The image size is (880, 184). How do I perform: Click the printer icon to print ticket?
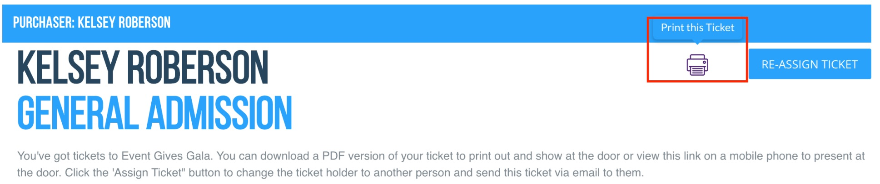pos(697,65)
